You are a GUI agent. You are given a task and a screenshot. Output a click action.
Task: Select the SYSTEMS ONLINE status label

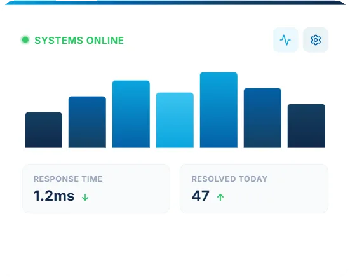point(79,41)
